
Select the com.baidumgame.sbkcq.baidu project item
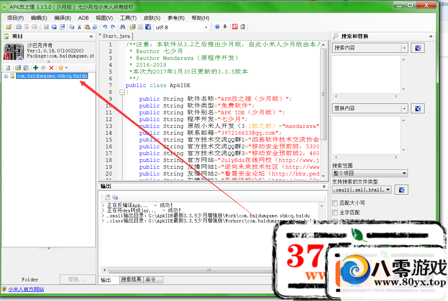(52, 76)
